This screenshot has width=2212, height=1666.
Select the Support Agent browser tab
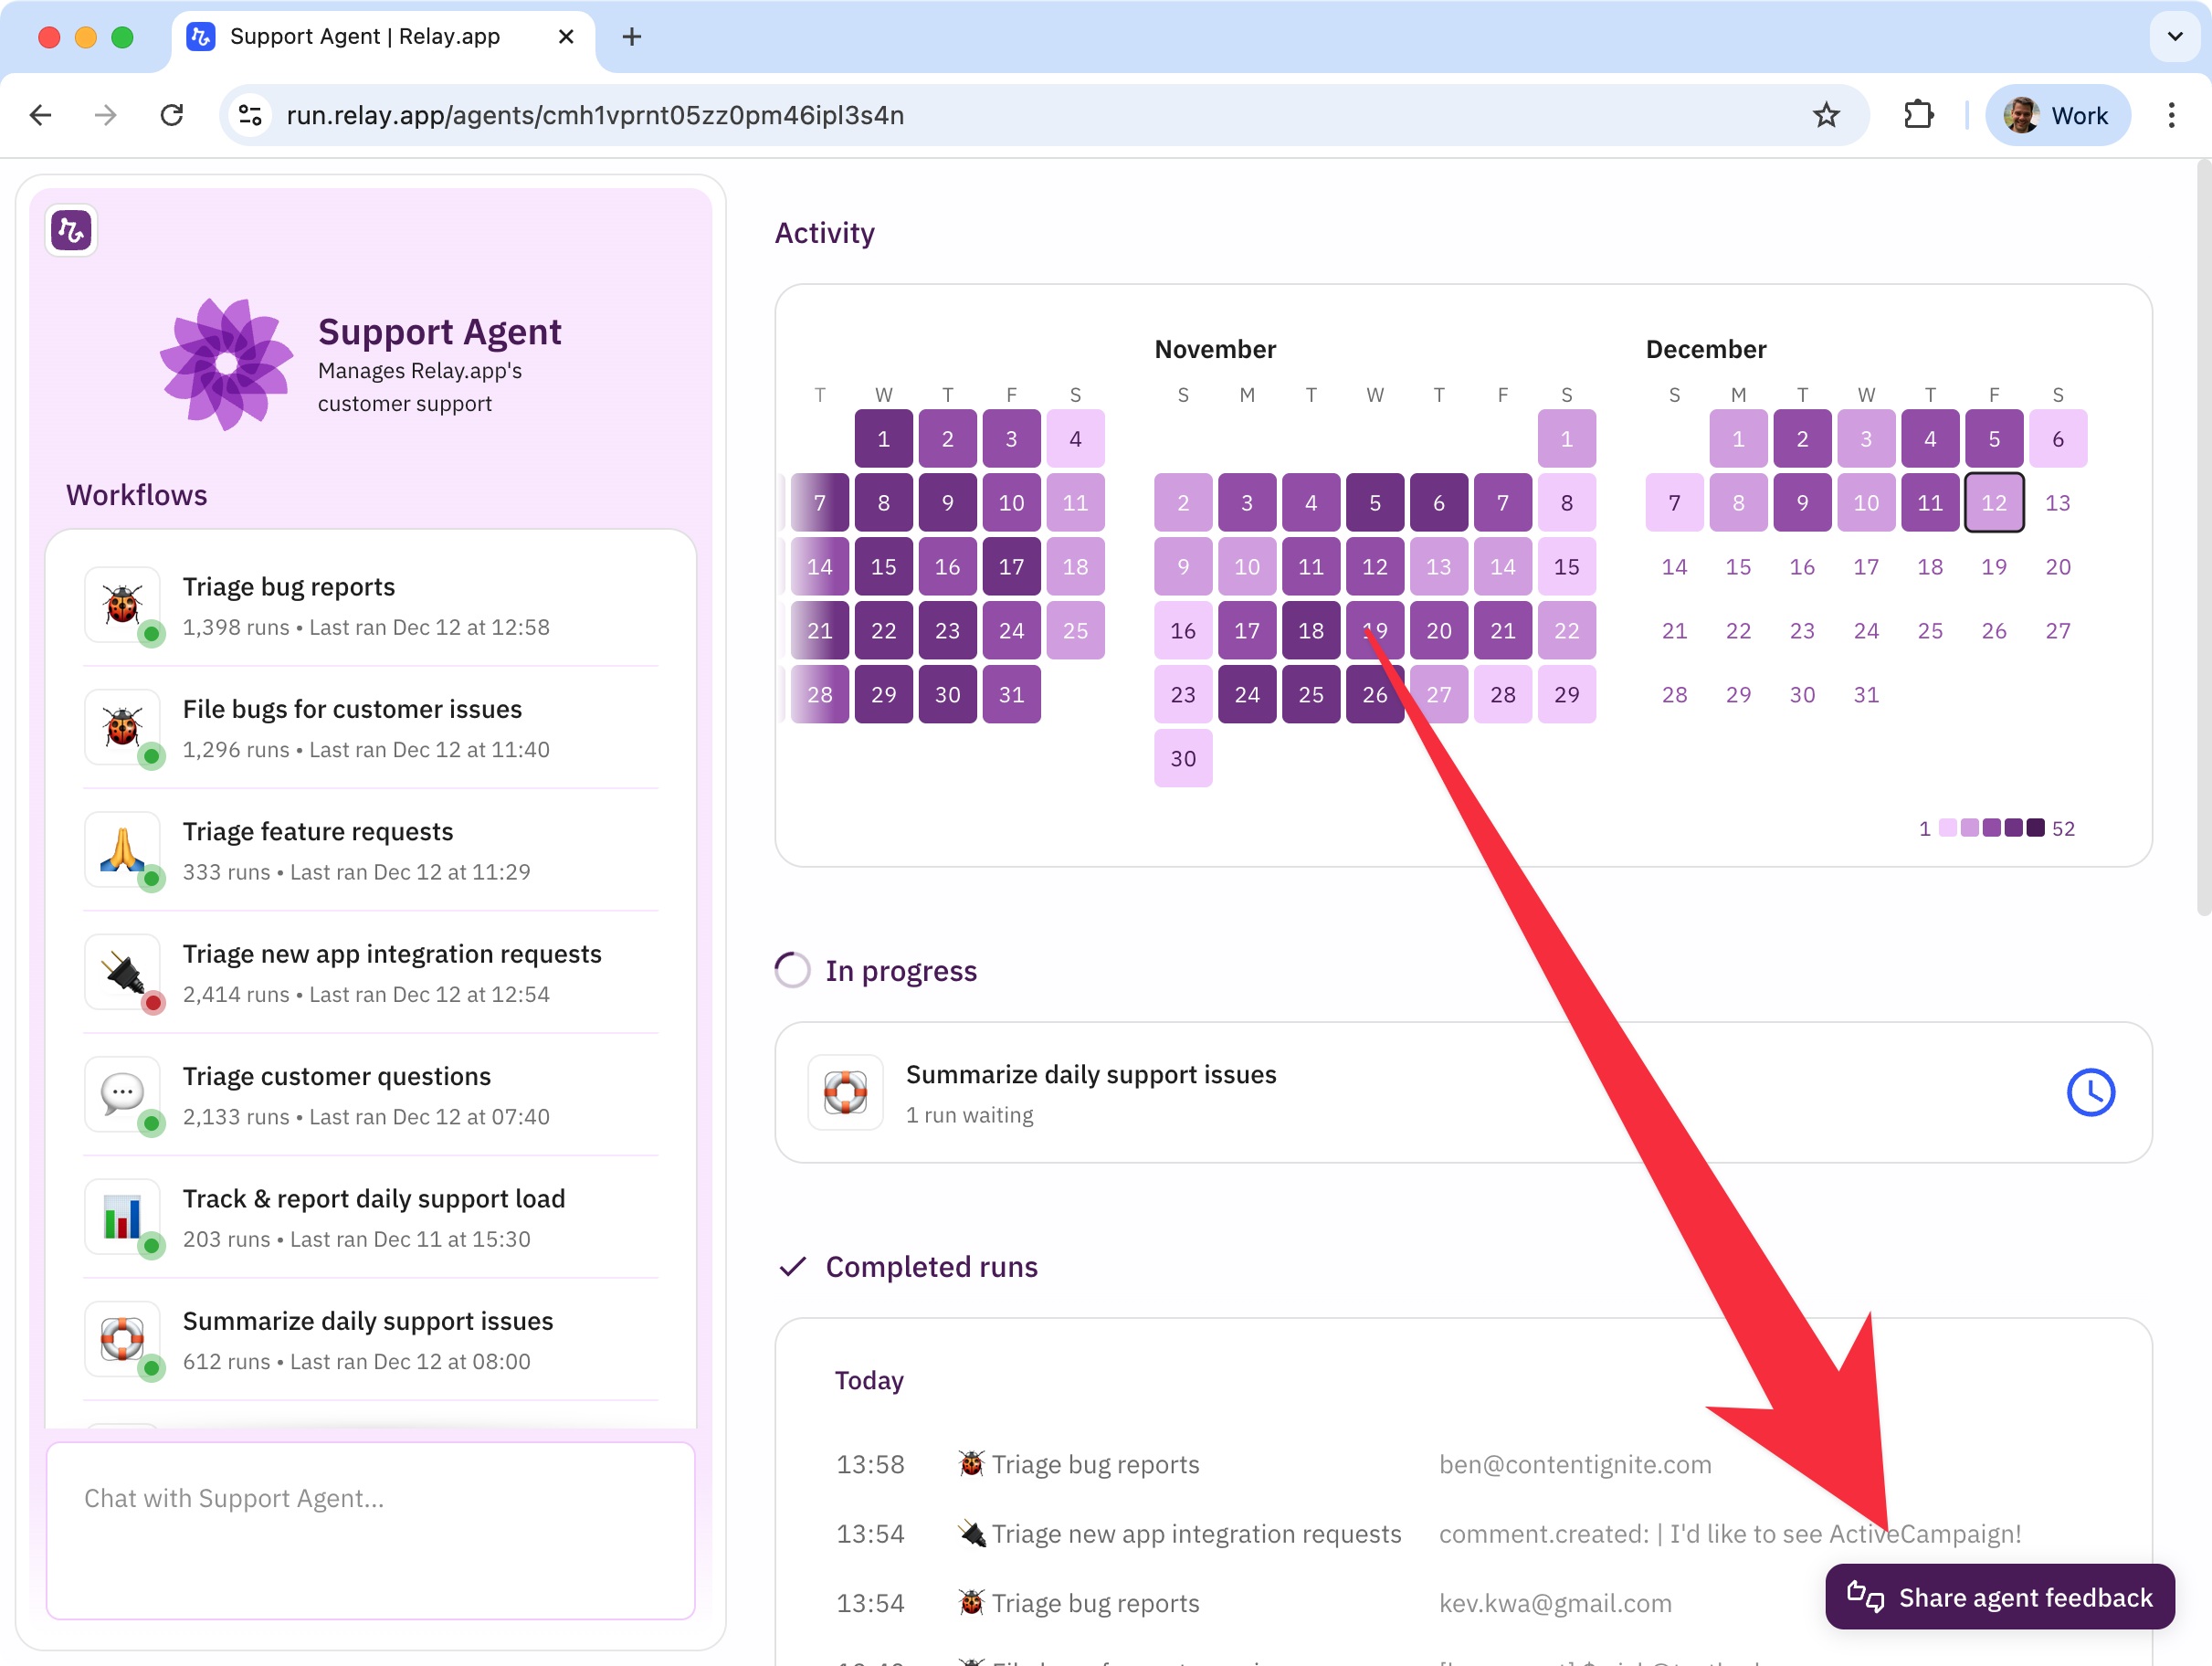365,37
